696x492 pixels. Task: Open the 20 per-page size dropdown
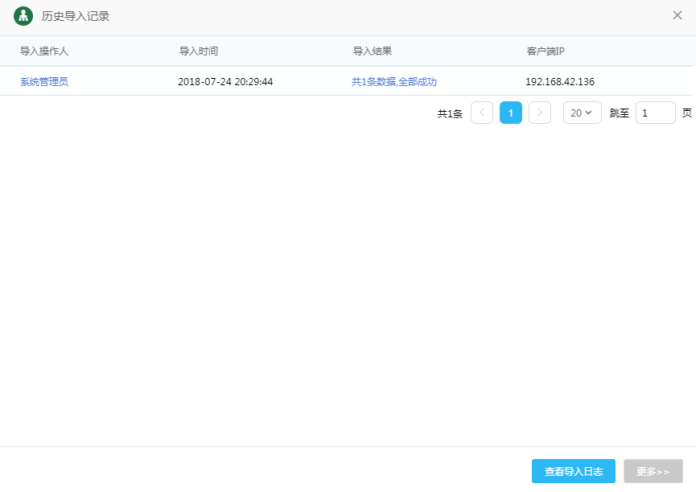point(582,113)
